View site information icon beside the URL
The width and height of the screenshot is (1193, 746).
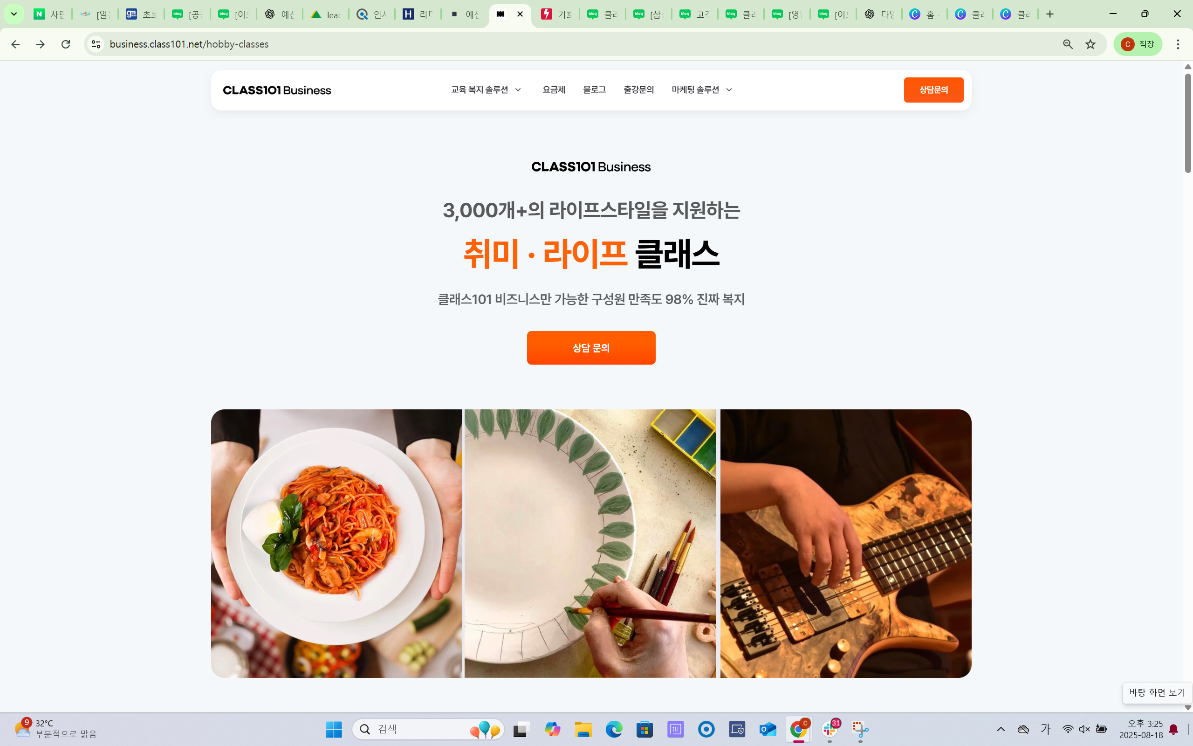coord(96,44)
